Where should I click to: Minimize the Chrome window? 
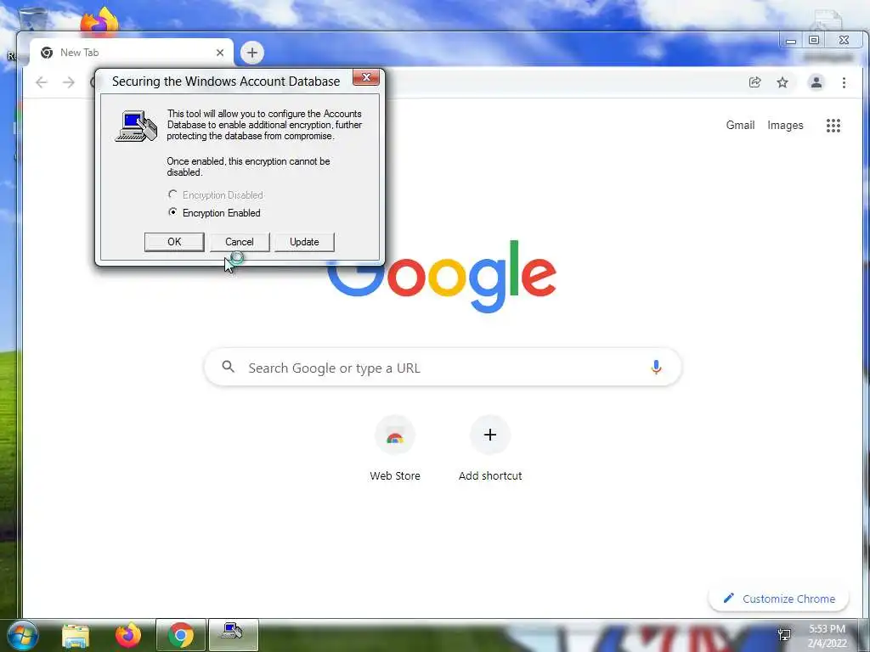coord(791,41)
